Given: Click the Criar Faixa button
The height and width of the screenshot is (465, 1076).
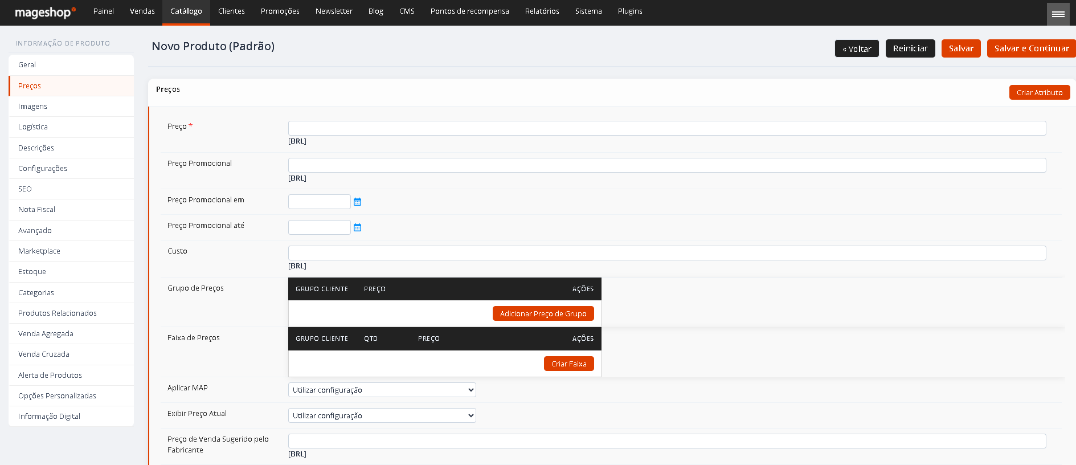Looking at the screenshot, I should click(x=568, y=364).
